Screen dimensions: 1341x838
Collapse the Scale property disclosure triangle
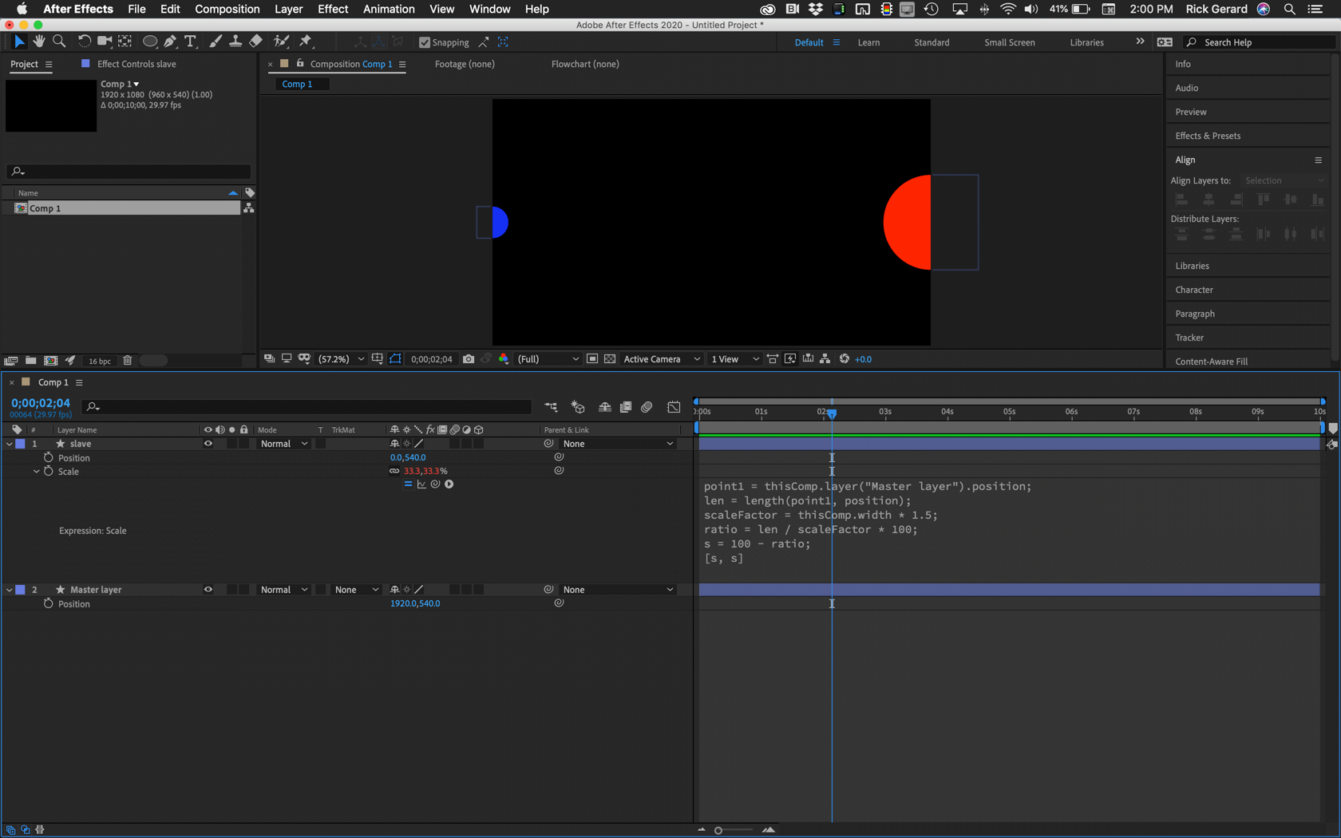click(35, 472)
